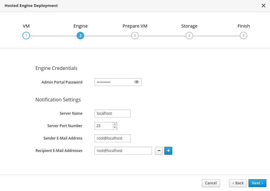Close the Hosted Engine Deployment dialog
Screen dimensions: 270x191
[x=263, y=5]
